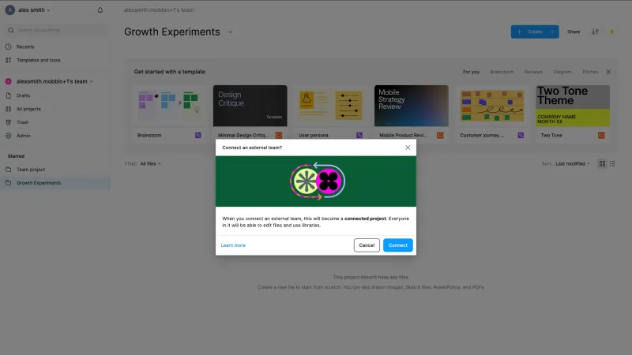
Task: Close the Get started with a template panel
Action: [x=608, y=72]
